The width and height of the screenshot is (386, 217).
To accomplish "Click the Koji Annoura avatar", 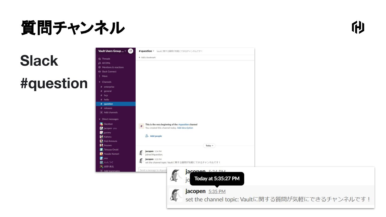I will click(x=101, y=141).
